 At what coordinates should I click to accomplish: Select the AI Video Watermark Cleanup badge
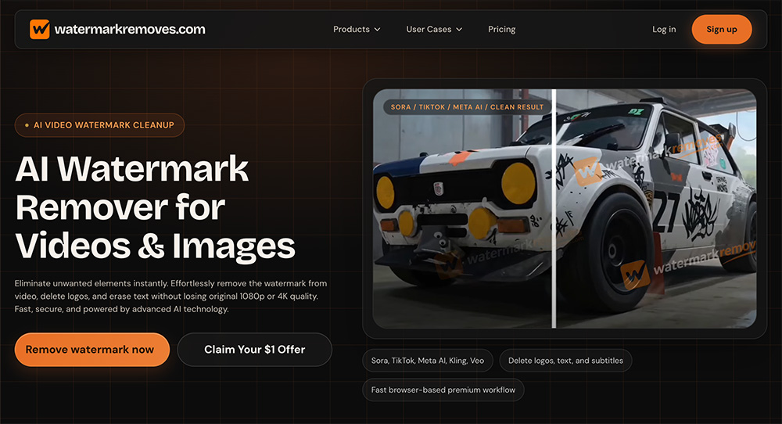tap(100, 125)
